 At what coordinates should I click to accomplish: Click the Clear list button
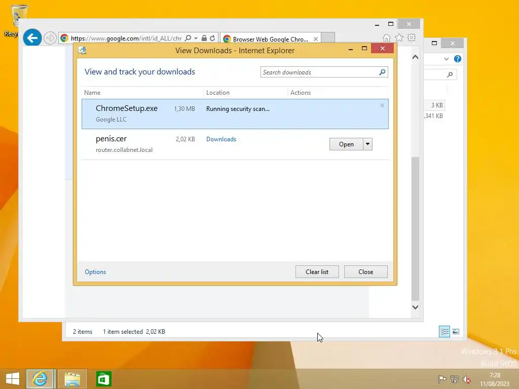317,272
